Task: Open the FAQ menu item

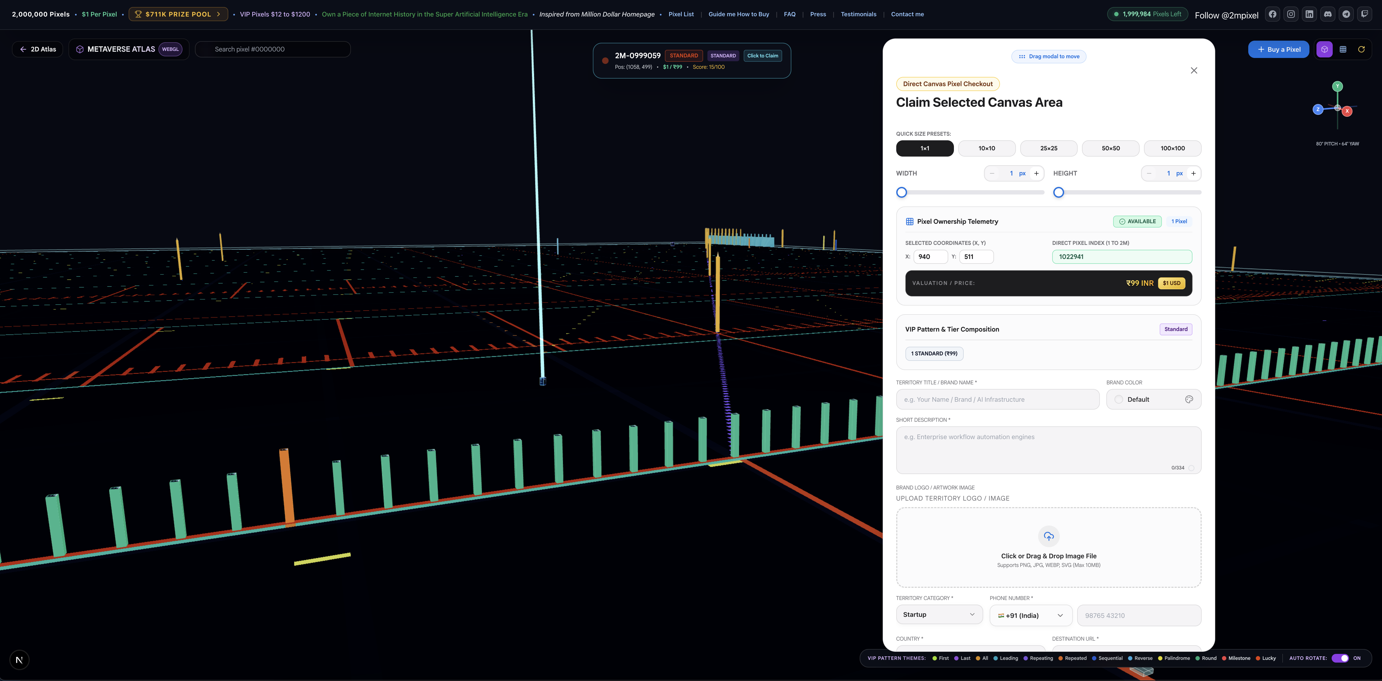Action: click(789, 14)
